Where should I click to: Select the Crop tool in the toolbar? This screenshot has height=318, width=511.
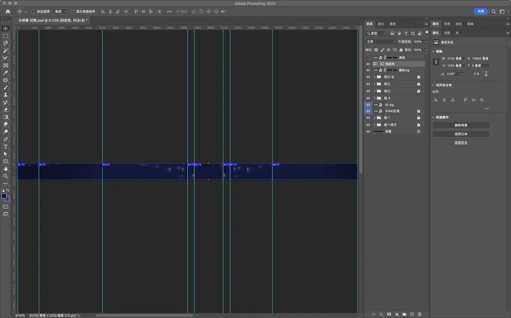click(x=6, y=58)
